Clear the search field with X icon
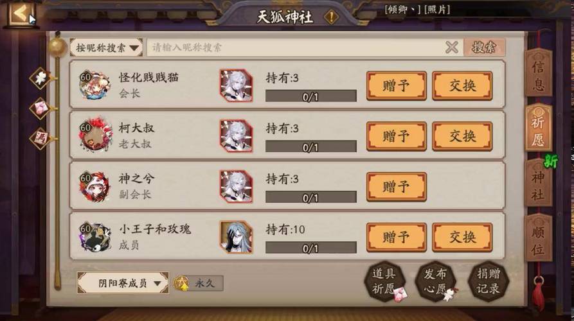Viewport: 574px width, 321px height. coord(452,48)
